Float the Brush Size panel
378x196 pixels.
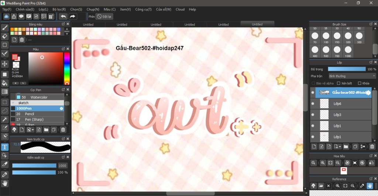[x=371, y=24]
